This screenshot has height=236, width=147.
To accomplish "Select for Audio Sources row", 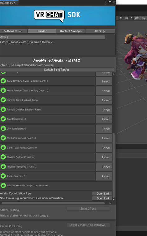I will coord(104,176).
